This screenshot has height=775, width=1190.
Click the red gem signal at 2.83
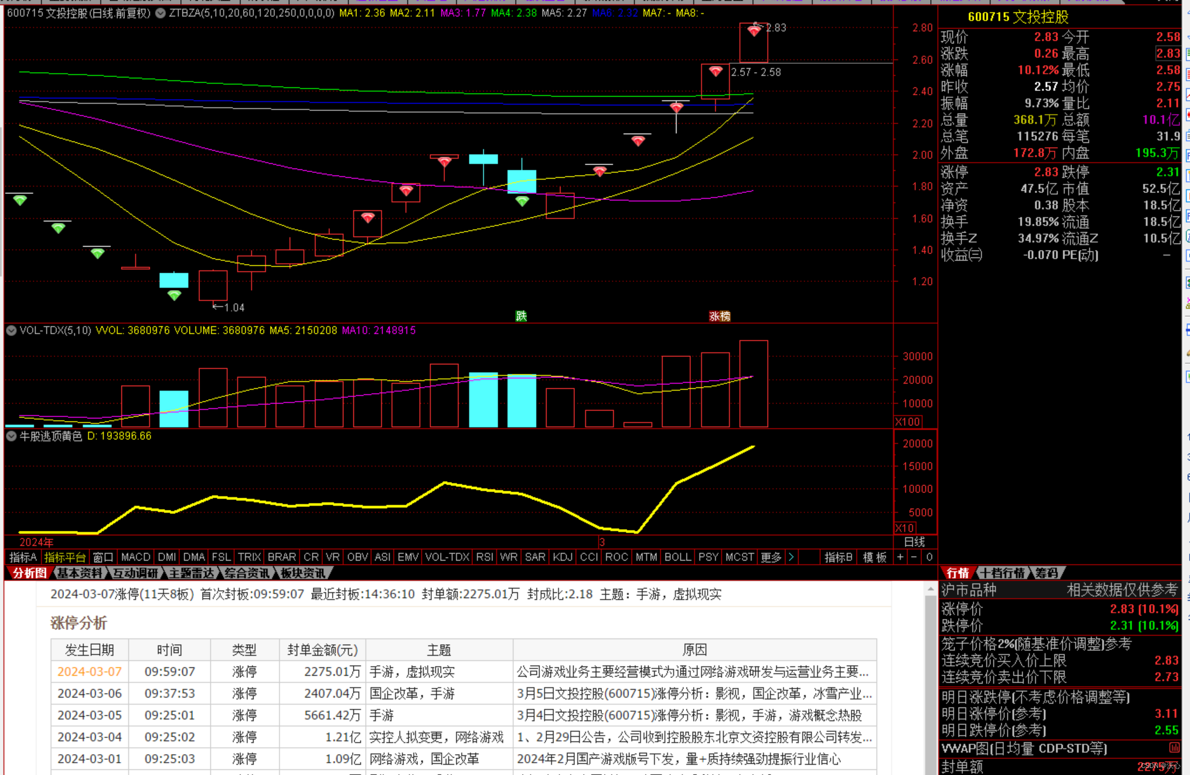point(754,31)
